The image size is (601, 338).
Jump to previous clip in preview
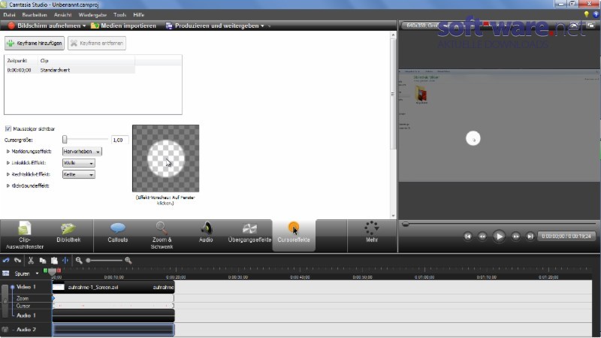[467, 237]
